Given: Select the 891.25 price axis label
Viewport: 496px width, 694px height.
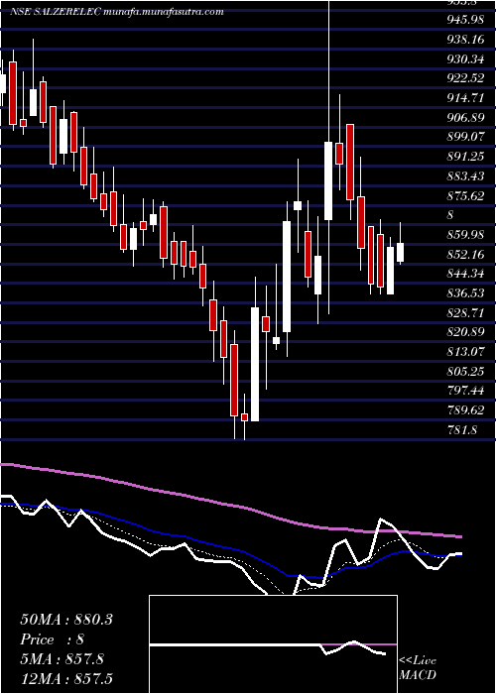Looking at the screenshot, I should (465, 157).
